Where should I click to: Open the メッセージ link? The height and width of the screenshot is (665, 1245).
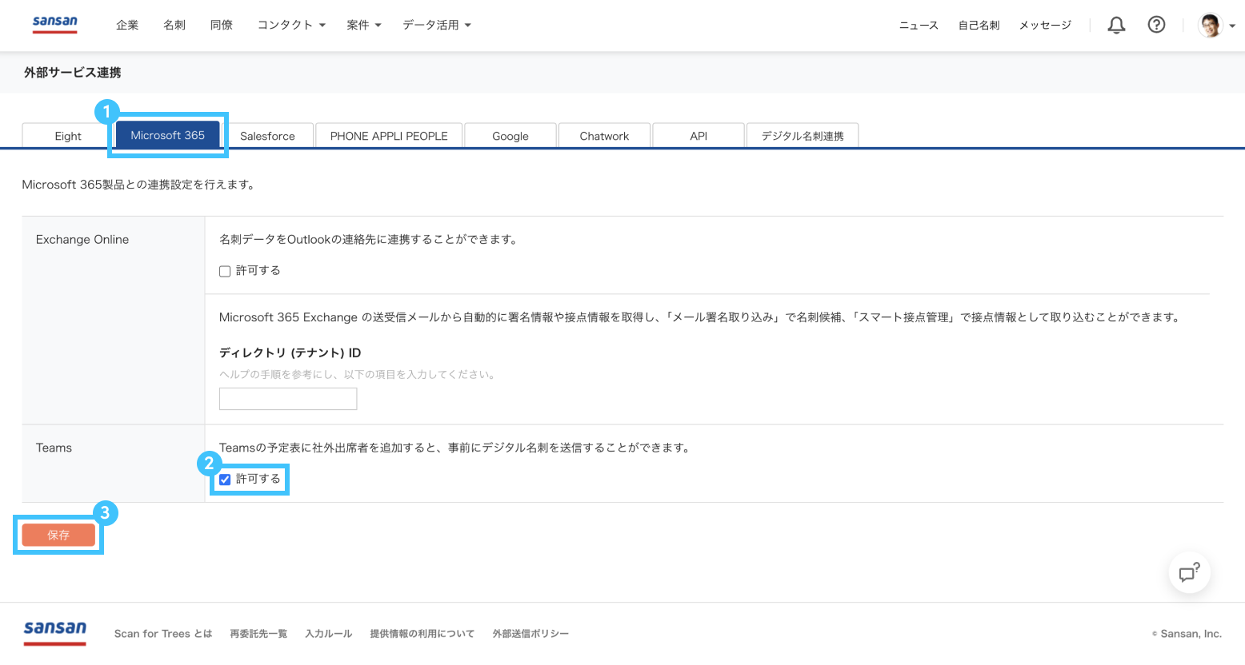click(x=1045, y=26)
